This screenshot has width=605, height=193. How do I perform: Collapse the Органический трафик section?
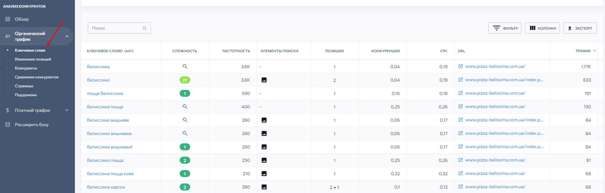(x=67, y=36)
